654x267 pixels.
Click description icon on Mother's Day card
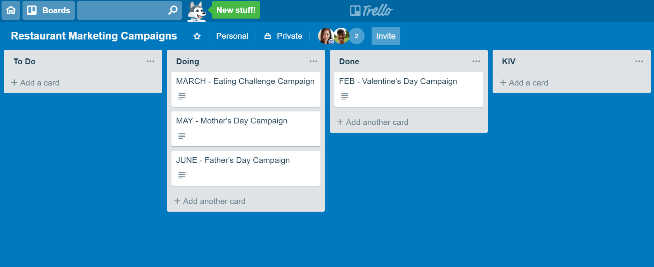(182, 136)
